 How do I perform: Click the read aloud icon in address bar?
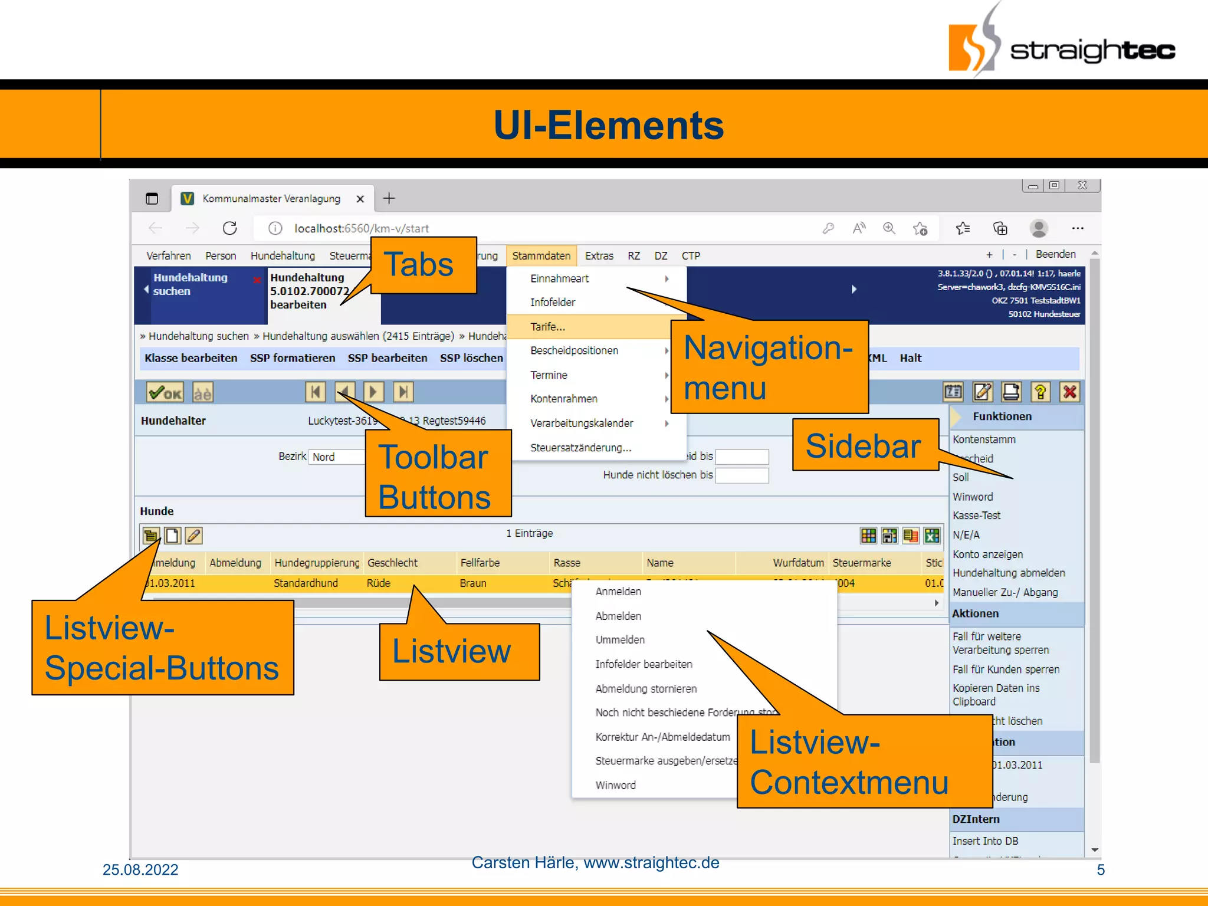(x=859, y=228)
